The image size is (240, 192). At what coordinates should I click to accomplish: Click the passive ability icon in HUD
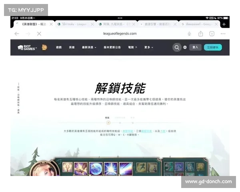click(68, 167)
